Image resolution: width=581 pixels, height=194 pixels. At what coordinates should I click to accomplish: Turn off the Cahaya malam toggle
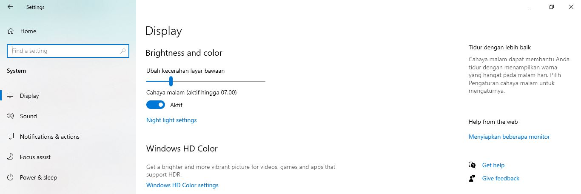[x=156, y=105]
